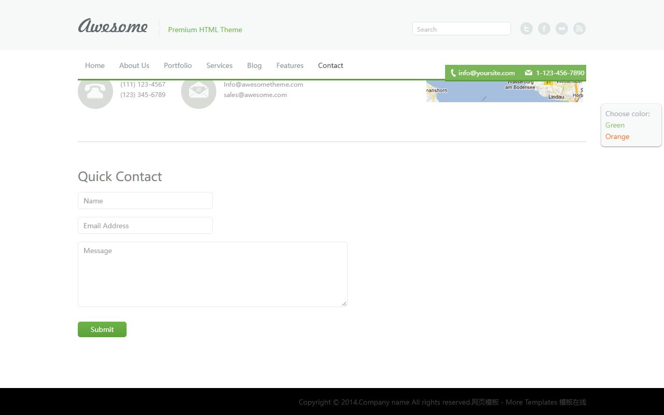This screenshot has width=664, height=415.
Task: Click the map thumbnail
Action: [505, 91]
